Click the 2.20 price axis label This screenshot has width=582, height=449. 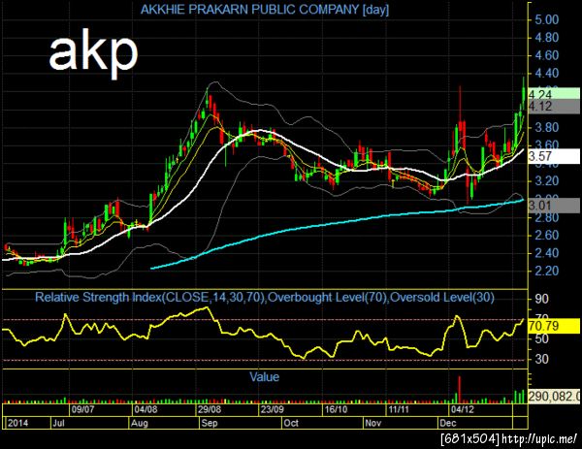point(546,271)
